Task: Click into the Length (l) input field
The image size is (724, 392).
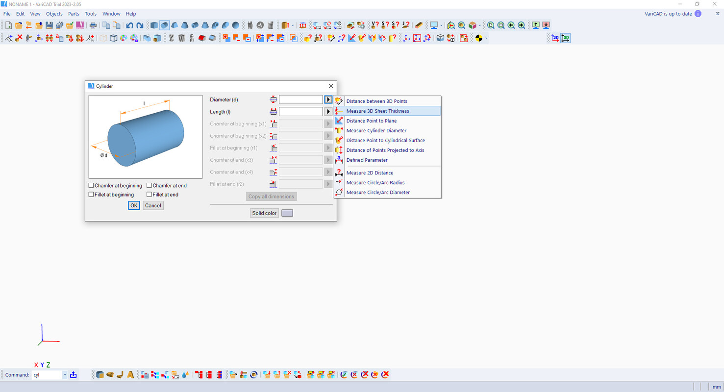Action: [301, 112]
